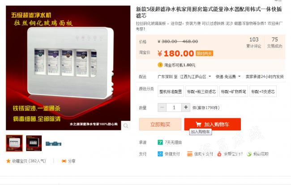Image resolution: width=291 pixels, height=185 pixels.
Task: Click the green Ant Huabei icon
Action: click(249, 154)
